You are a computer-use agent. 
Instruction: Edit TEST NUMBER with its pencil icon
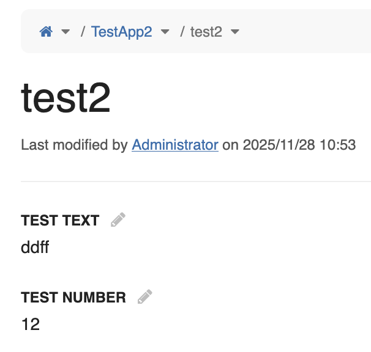coord(144,297)
